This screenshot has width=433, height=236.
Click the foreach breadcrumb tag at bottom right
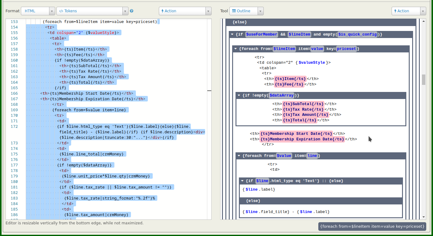372,226
